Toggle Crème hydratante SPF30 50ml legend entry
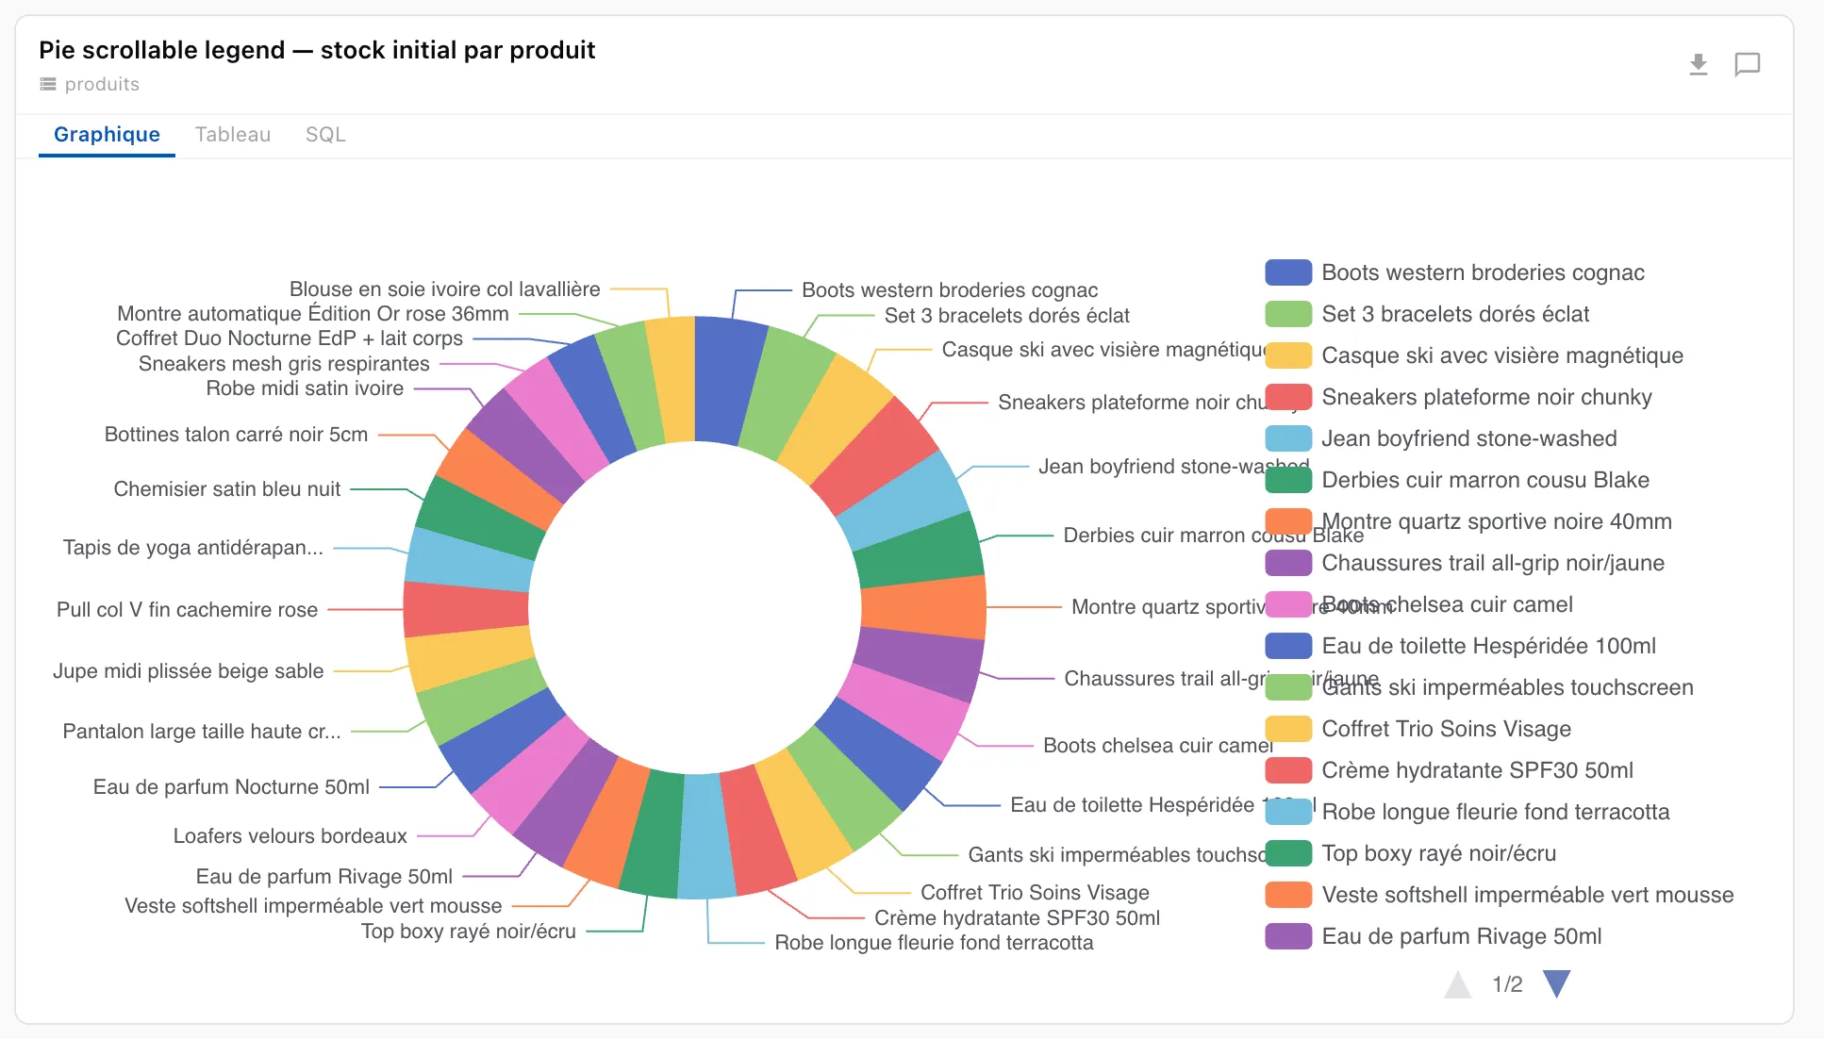This screenshot has width=1824, height=1039. coord(1449,770)
